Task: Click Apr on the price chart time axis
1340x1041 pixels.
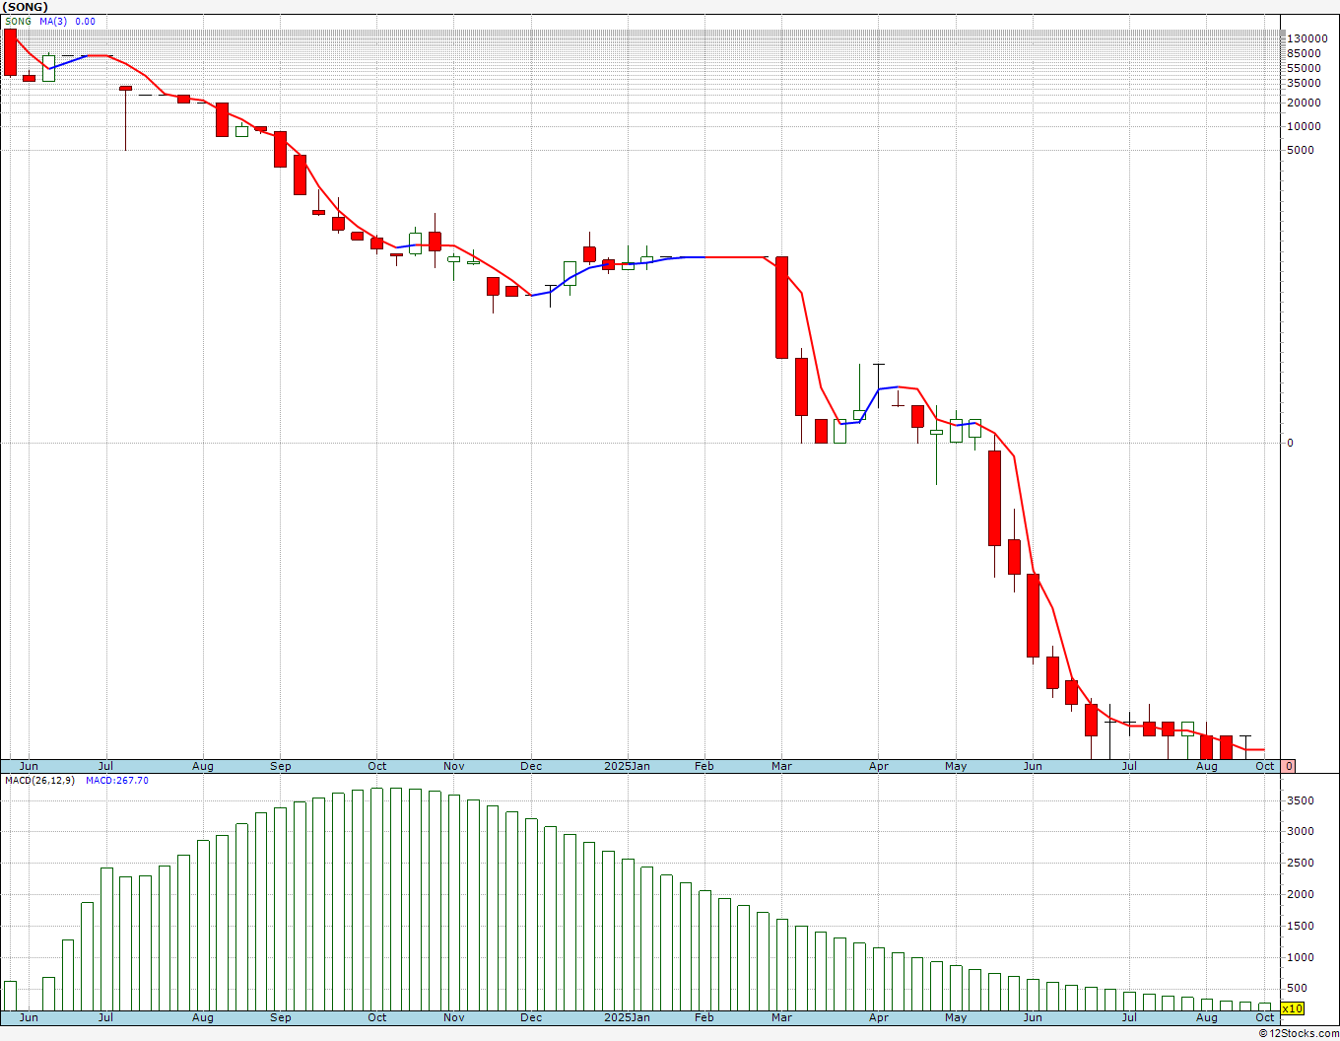Action: click(879, 766)
